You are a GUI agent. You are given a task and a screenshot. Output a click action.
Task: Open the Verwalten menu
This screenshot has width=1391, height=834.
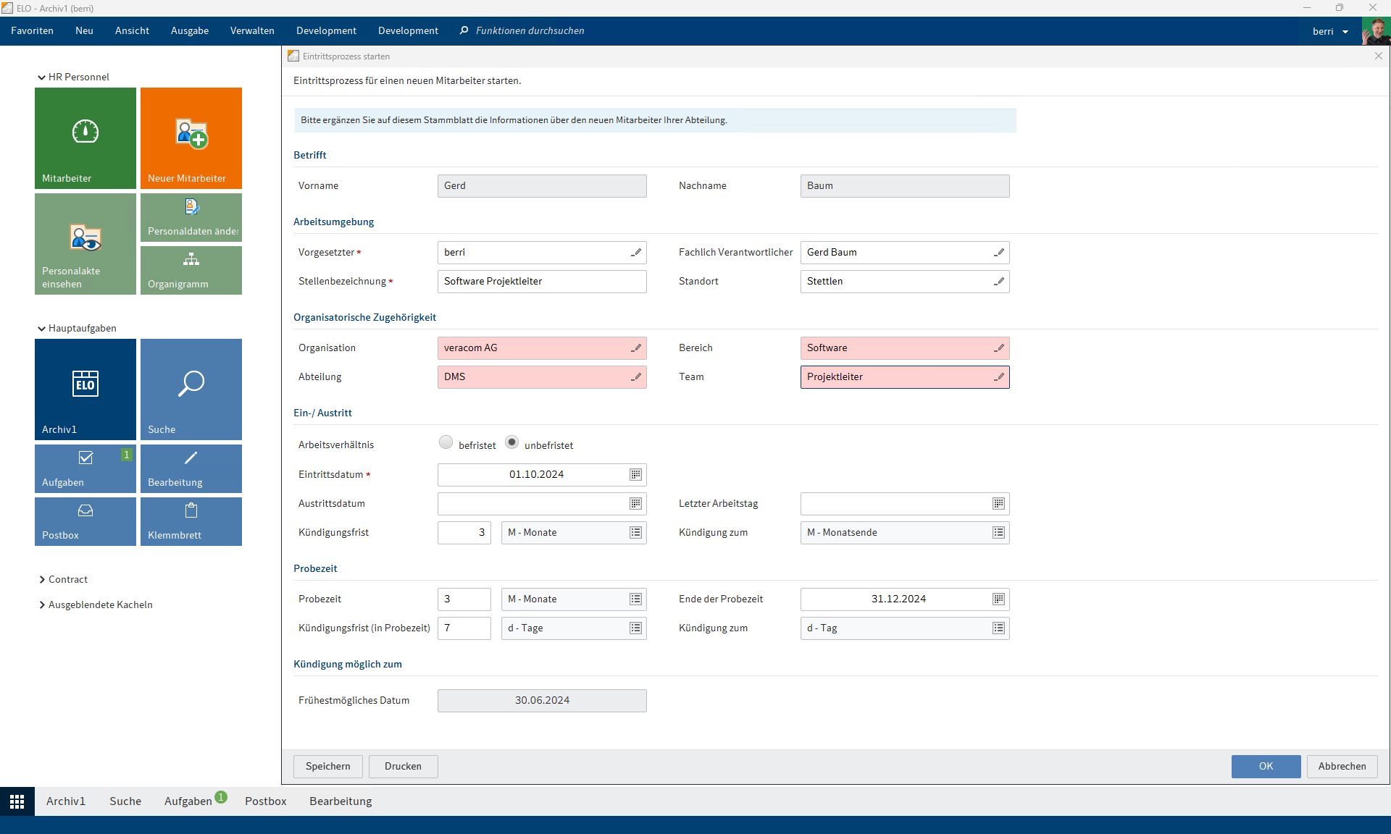click(x=252, y=31)
